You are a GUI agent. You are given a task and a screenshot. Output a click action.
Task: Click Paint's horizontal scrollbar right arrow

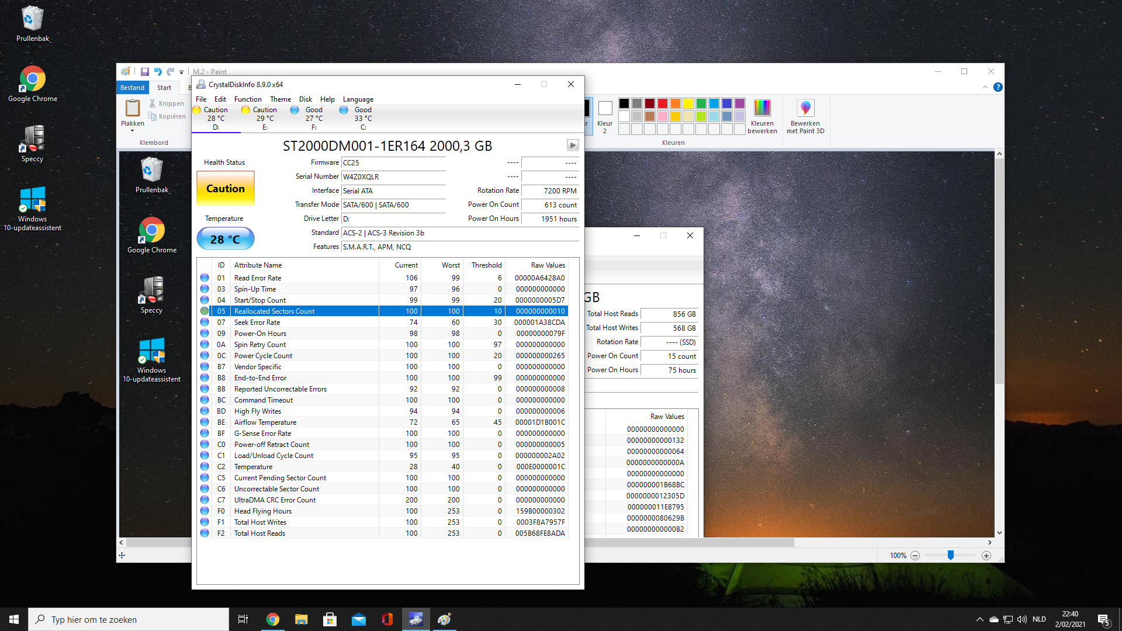990,543
